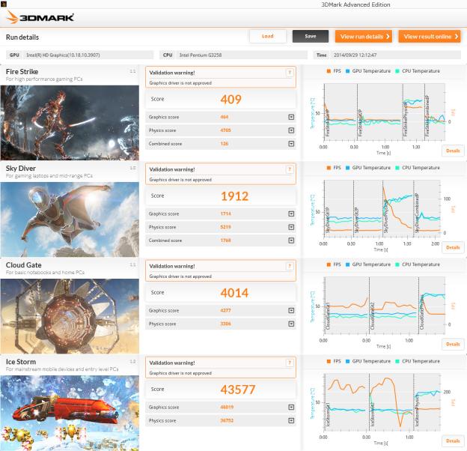Toggle CPU Temperature in the Fire Strike legend

[x=418, y=71]
